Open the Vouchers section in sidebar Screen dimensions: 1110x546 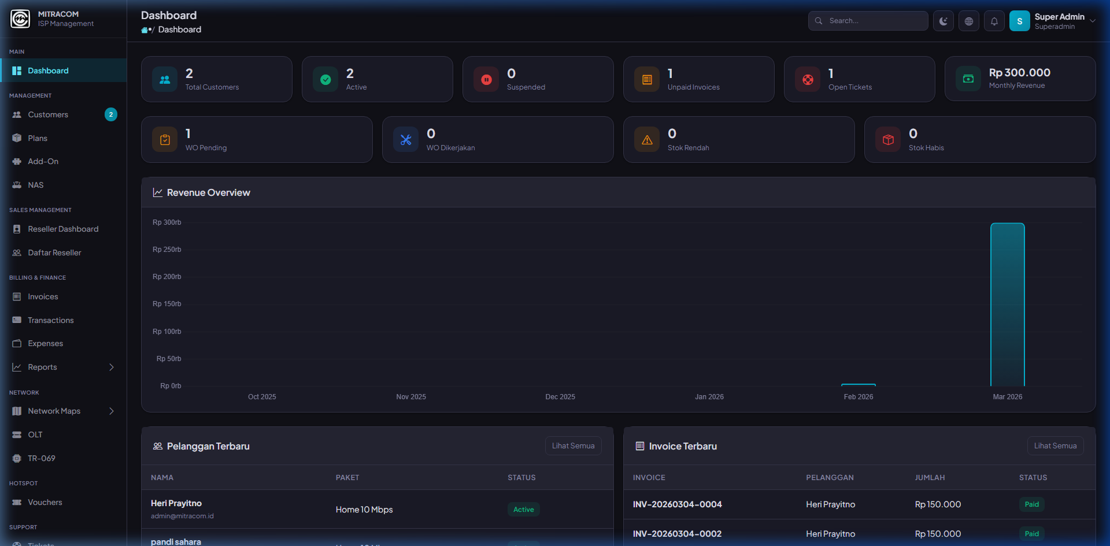tap(45, 502)
